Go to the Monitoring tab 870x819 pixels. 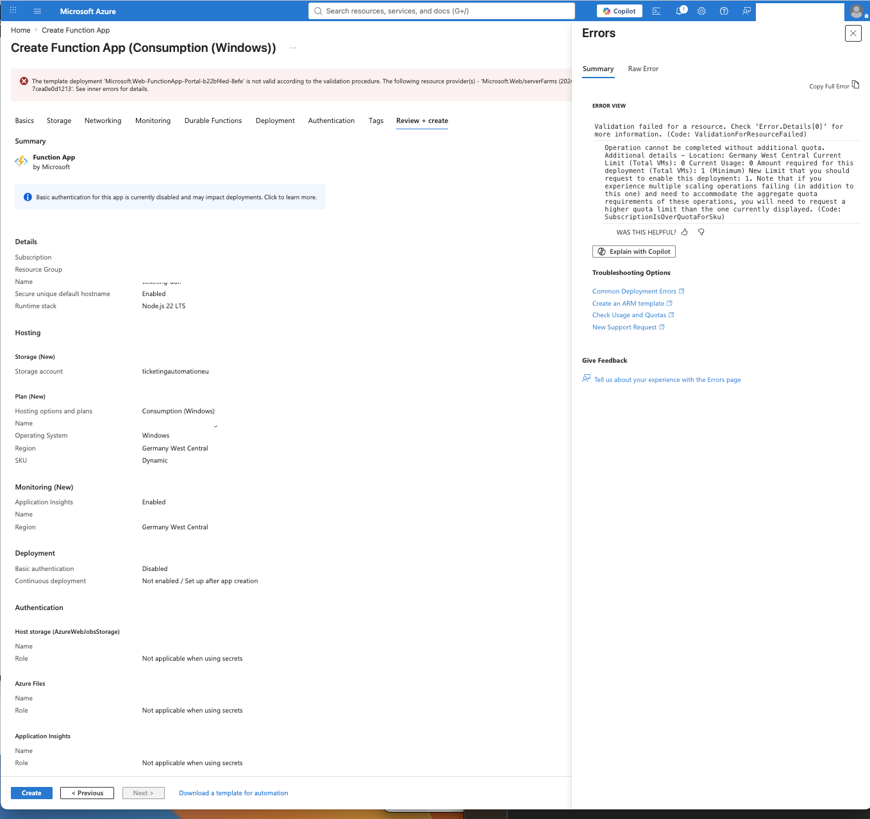[153, 120]
